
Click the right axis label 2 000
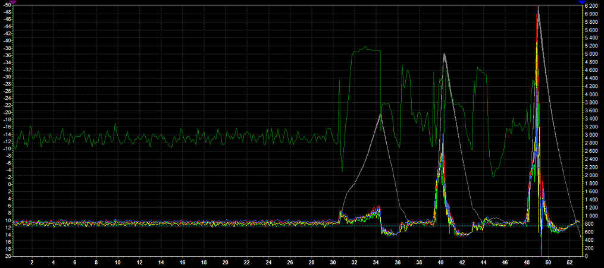pos(592,175)
